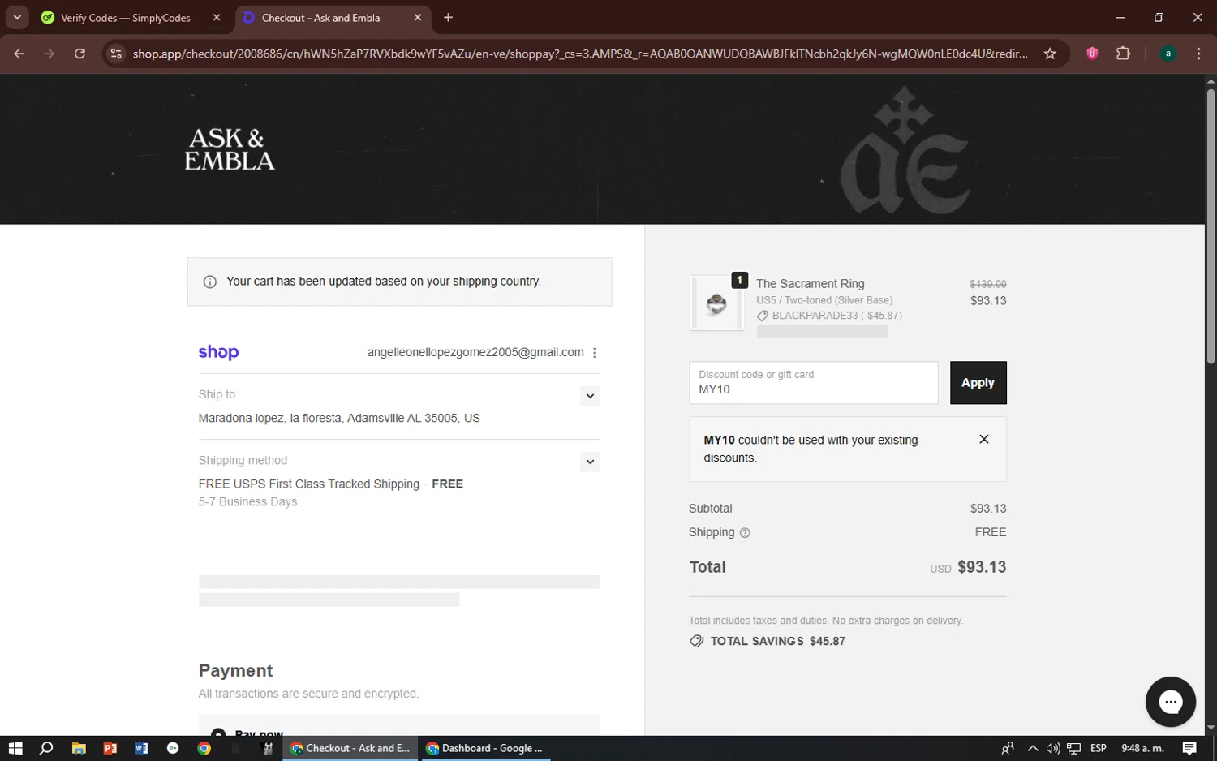Click the Sacrament Ring thumbnail
This screenshot has height=761, width=1217.
716,303
